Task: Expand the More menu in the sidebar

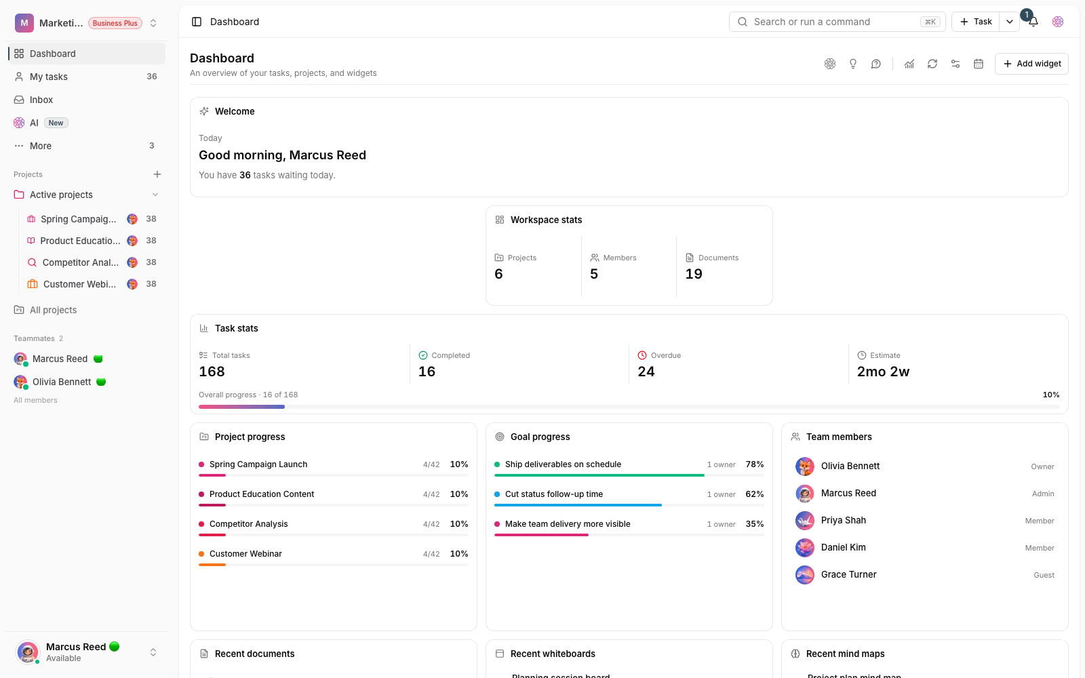Action: point(87,146)
